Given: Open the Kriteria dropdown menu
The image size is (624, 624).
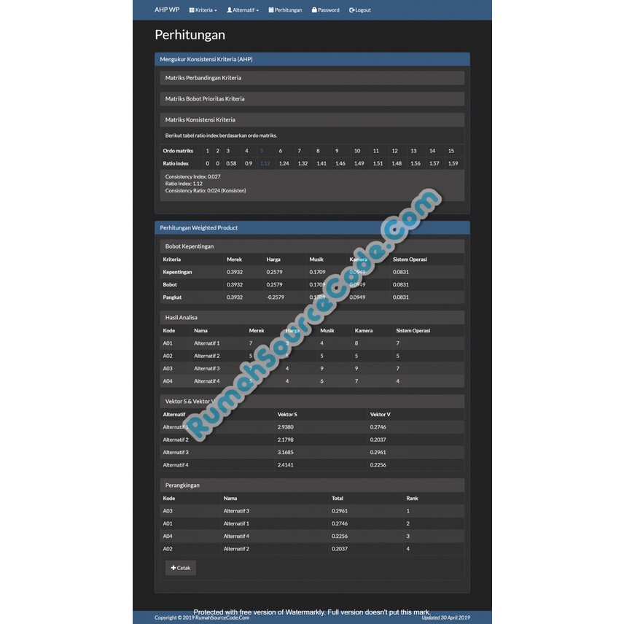Looking at the screenshot, I should coord(203,10).
